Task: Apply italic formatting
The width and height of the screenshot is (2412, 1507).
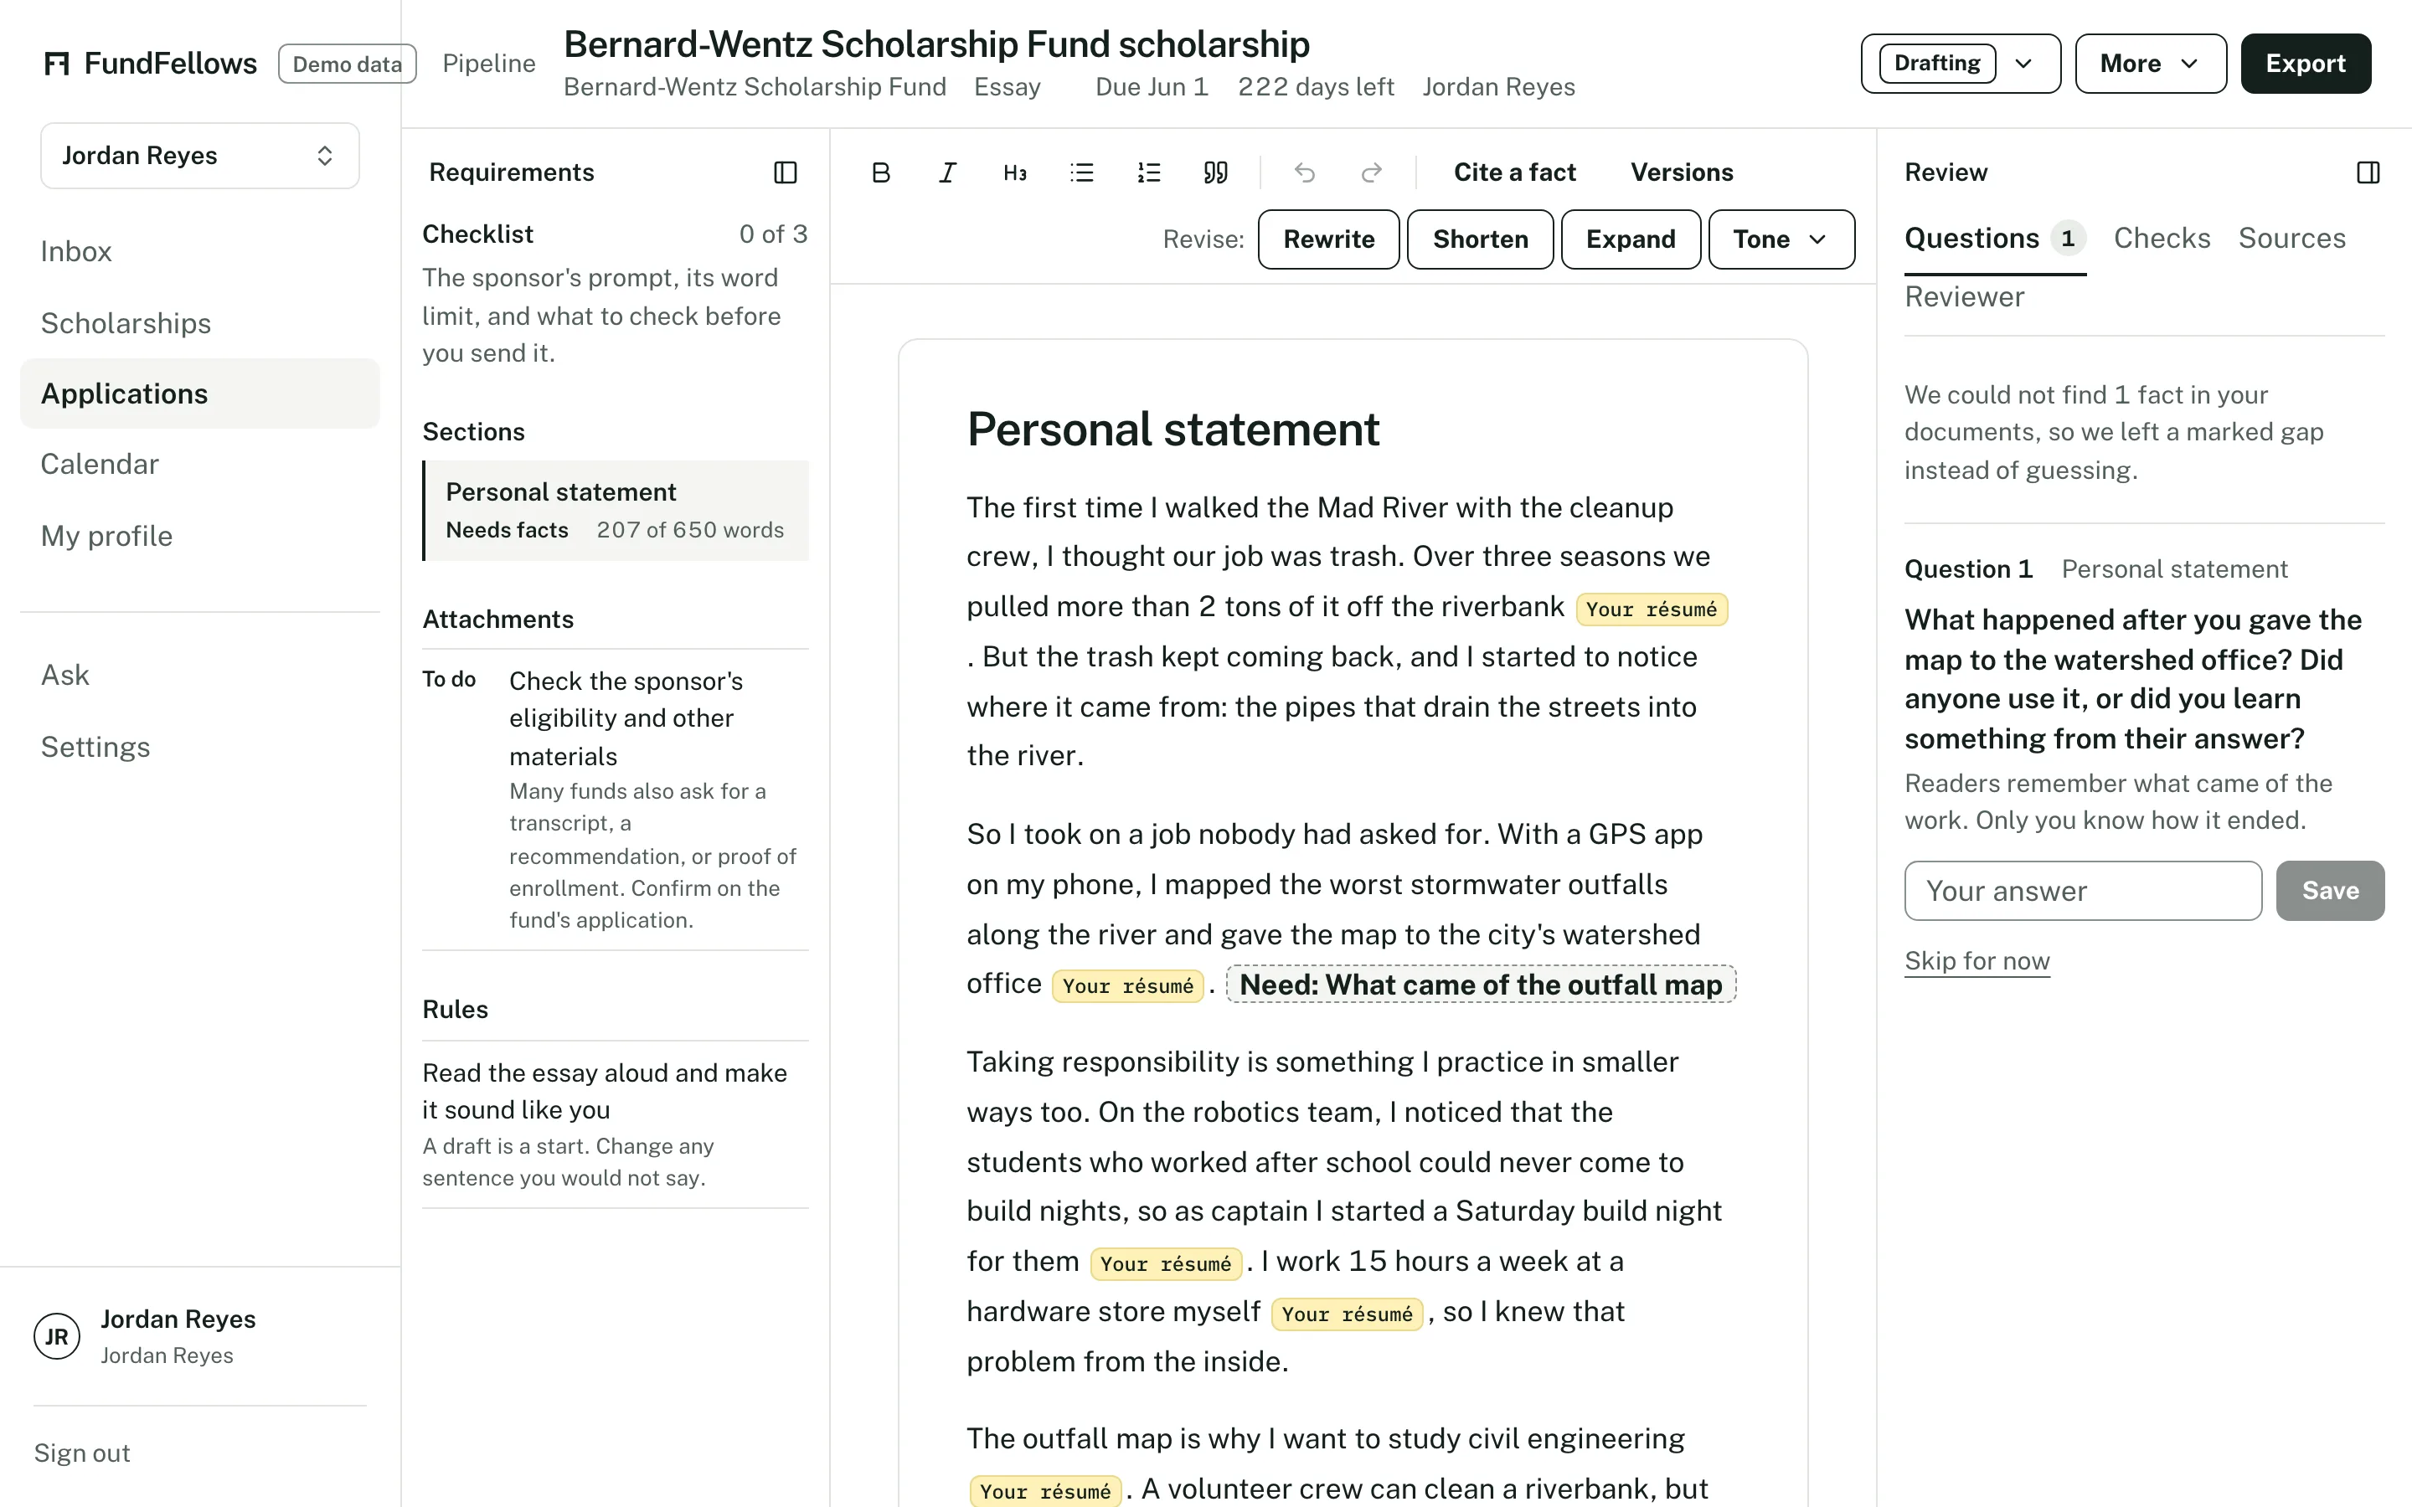Action: pyautogui.click(x=947, y=172)
